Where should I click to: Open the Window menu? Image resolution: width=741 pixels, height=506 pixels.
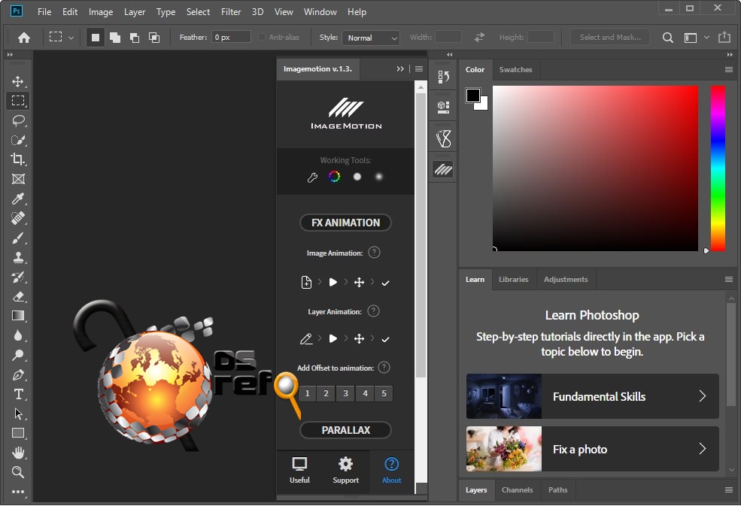point(320,12)
